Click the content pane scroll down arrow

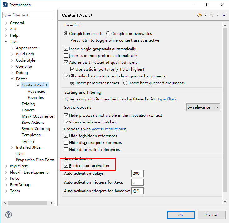225,202
